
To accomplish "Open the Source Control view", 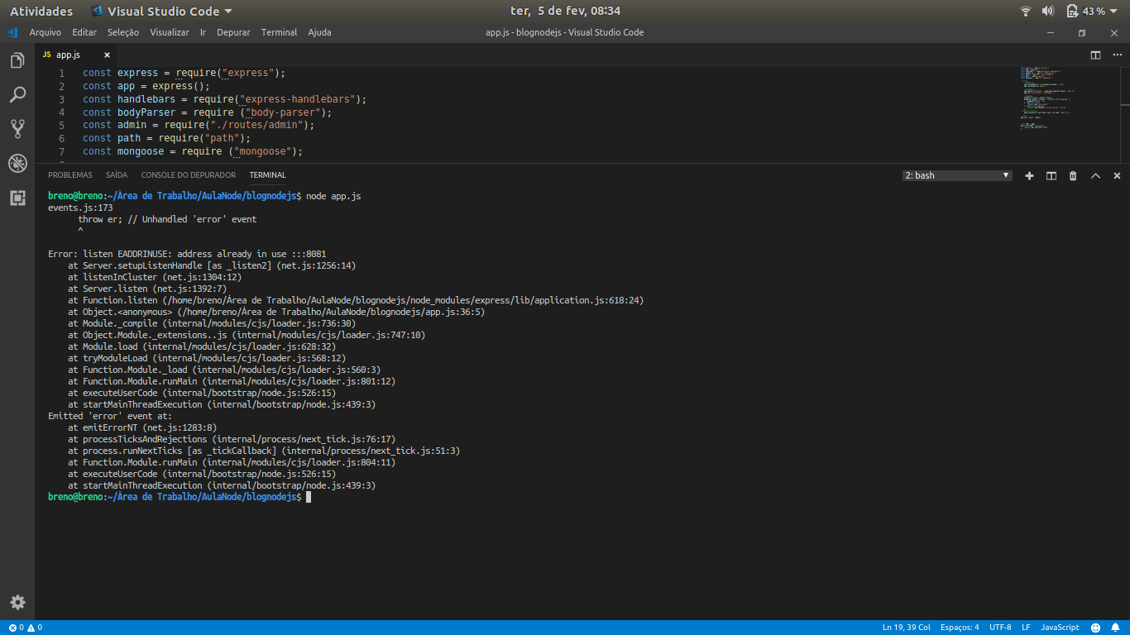I will (x=17, y=129).
